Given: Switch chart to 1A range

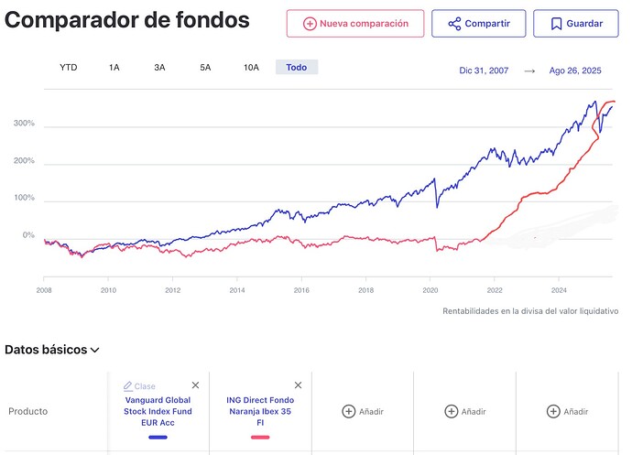Looking at the screenshot, I should coord(114,67).
